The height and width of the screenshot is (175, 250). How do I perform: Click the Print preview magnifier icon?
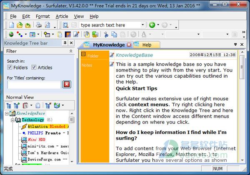click(47, 25)
